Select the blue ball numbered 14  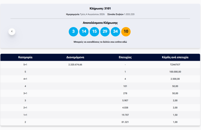[84, 32]
